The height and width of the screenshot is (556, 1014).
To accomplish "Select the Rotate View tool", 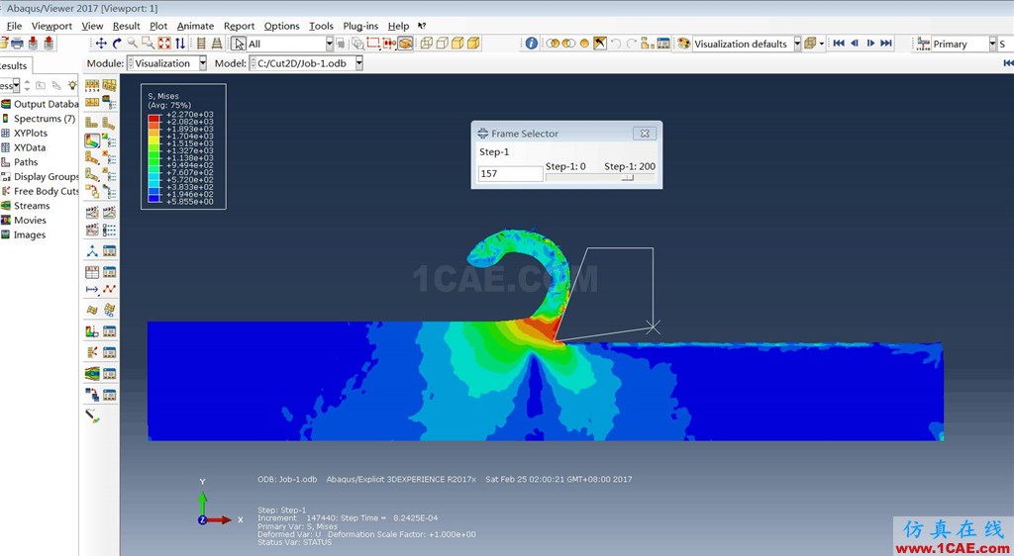I will (117, 44).
